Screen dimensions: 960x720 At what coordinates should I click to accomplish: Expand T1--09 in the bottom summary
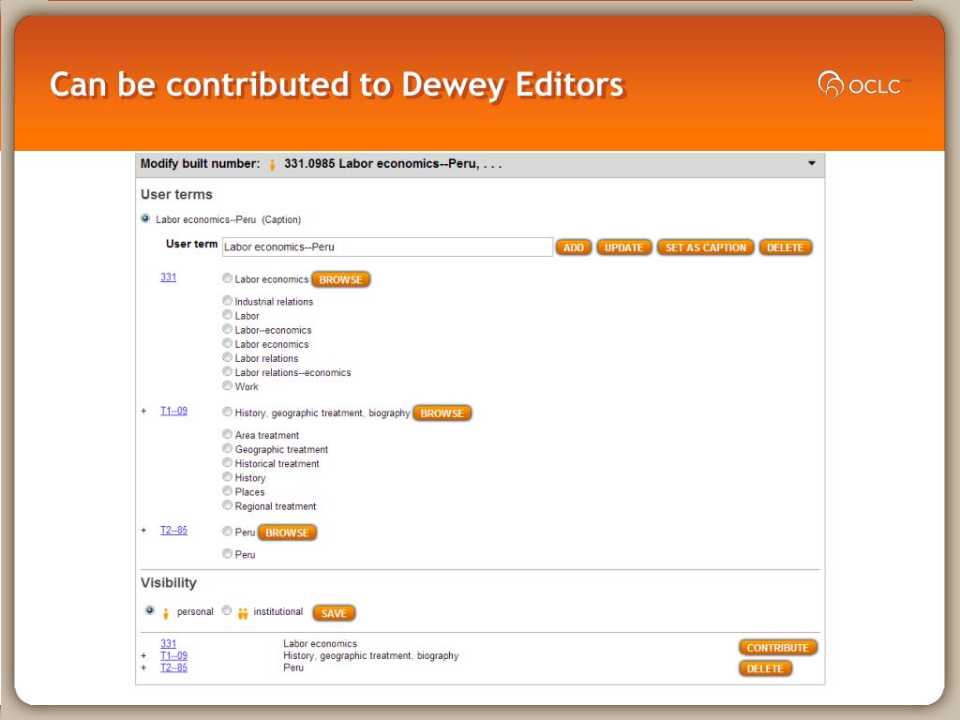(143, 655)
